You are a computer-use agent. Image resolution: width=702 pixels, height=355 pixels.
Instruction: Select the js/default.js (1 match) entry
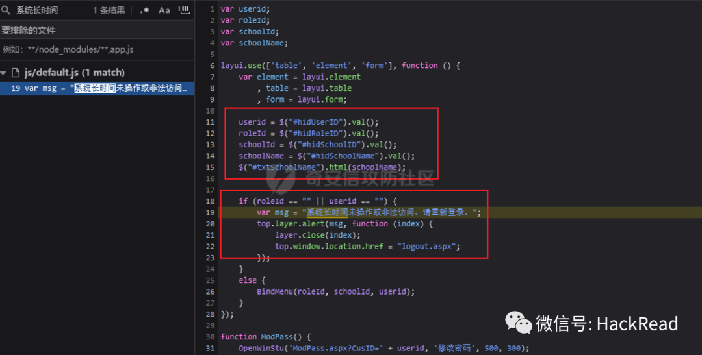[74, 73]
